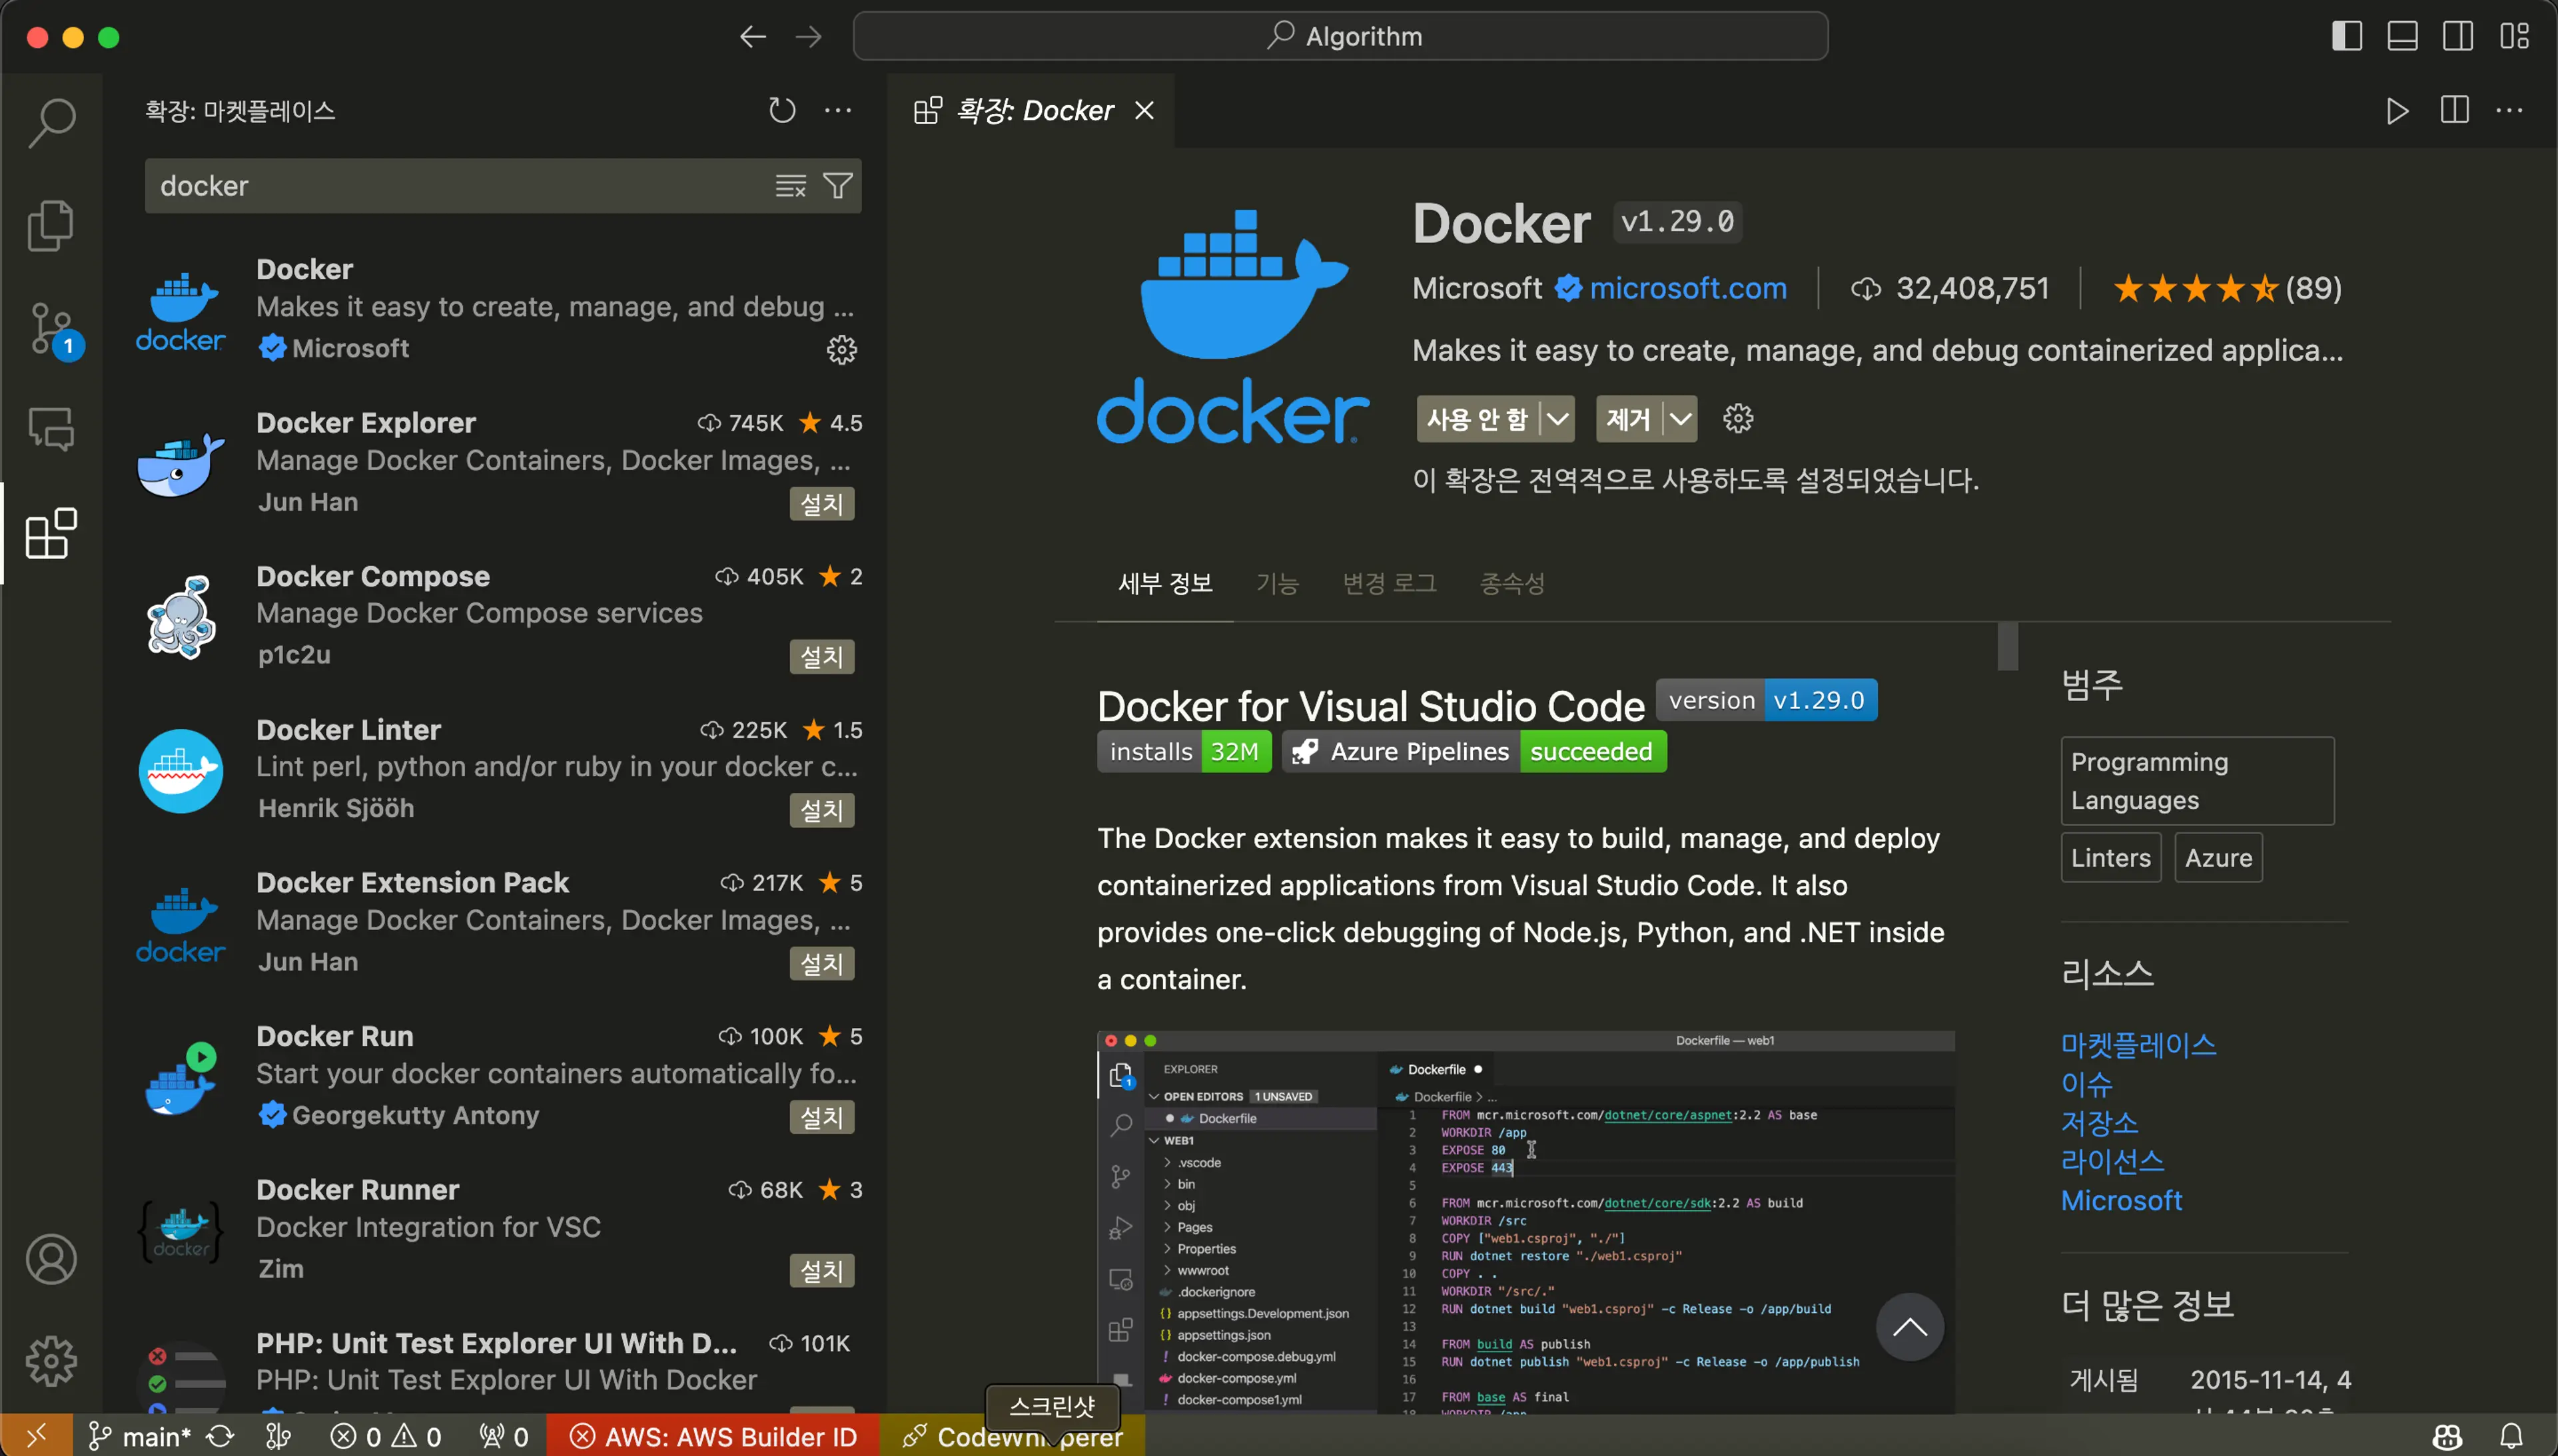Customize layout from title bar
Image resolution: width=2558 pixels, height=1456 pixels.
click(2514, 36)
